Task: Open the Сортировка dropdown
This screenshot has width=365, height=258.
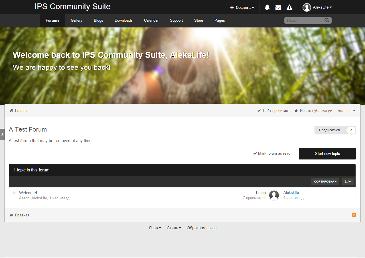Action: point(325,181)
